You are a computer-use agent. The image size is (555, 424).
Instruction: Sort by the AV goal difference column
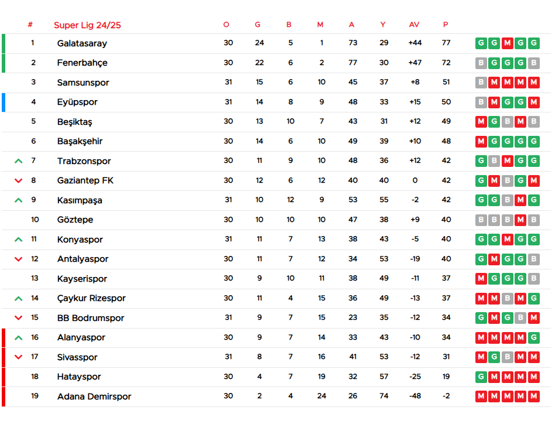pyautogui.click(x=414, y=25)
